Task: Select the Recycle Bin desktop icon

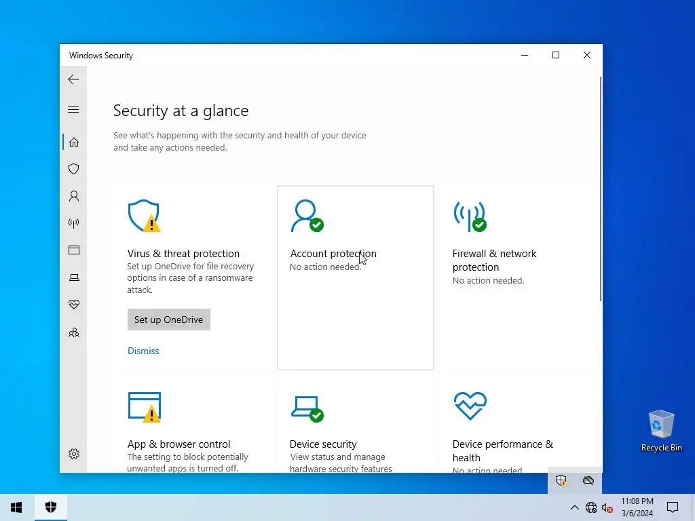Action: pos(661,431)
